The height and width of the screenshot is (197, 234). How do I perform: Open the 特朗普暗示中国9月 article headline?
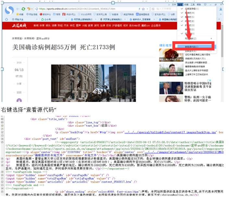[198, 87]
